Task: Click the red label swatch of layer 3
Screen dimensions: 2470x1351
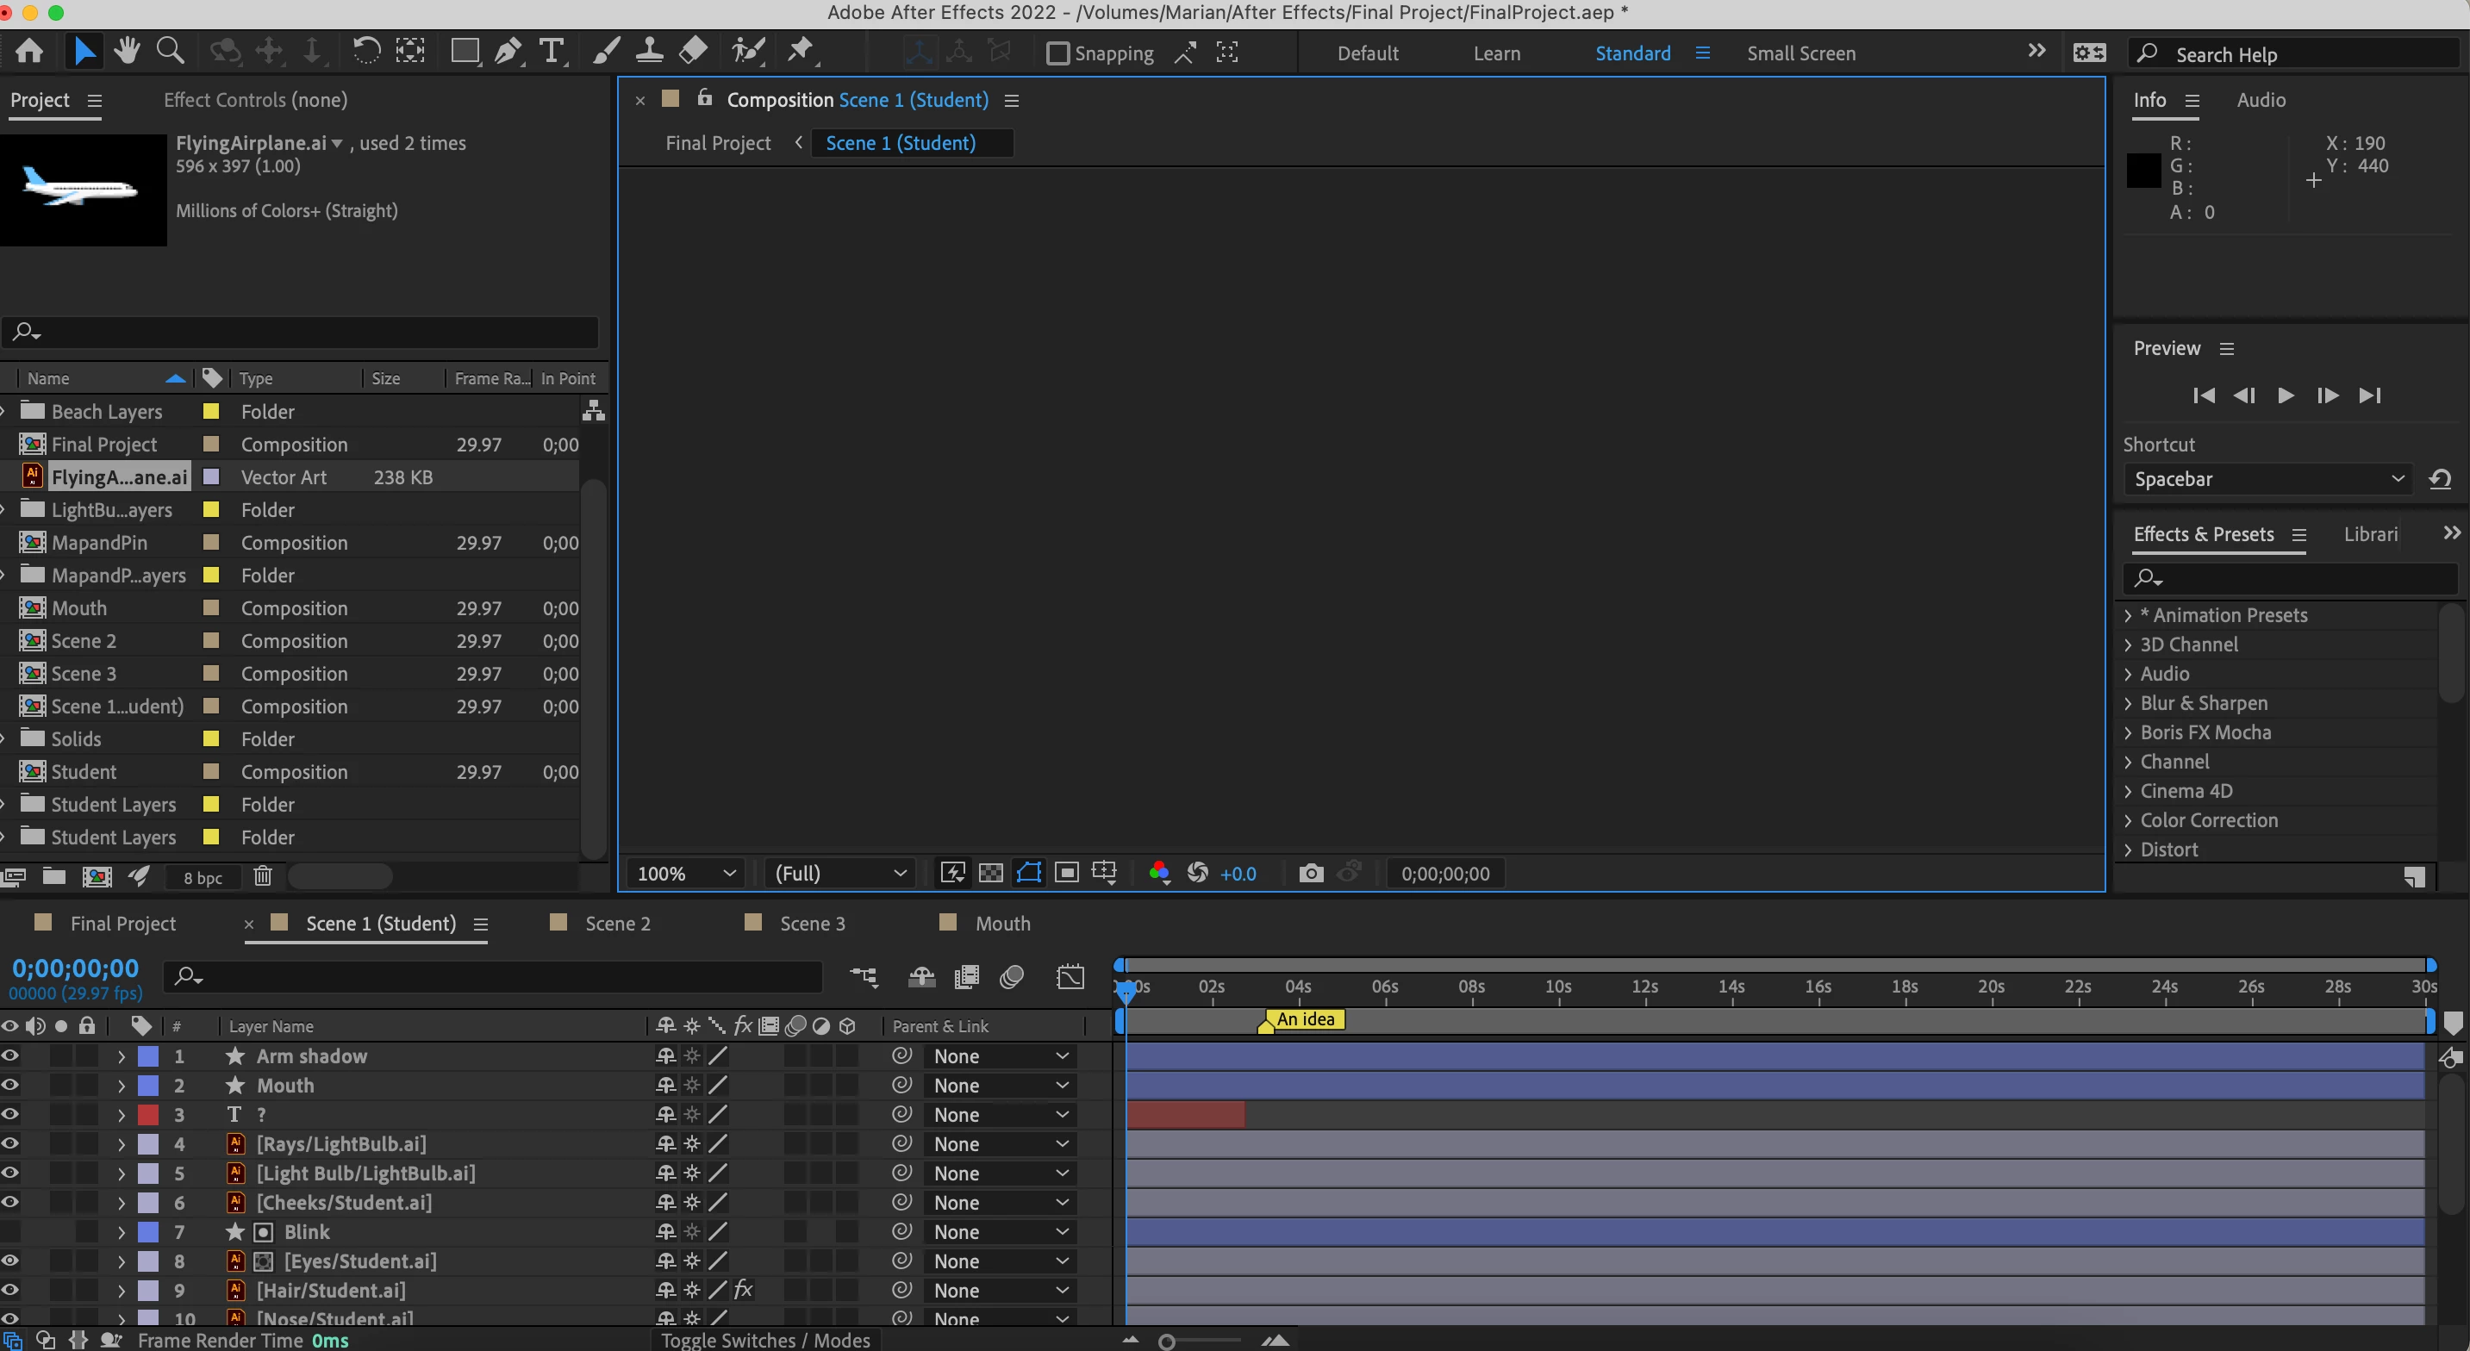Action: pyautogui.click(x=148, y=1114)
